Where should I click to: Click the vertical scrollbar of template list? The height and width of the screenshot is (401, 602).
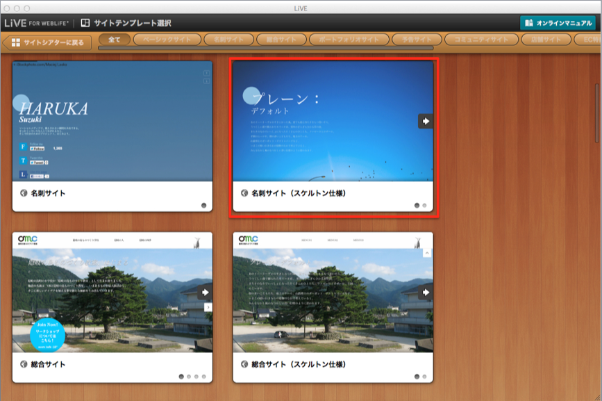597,113
